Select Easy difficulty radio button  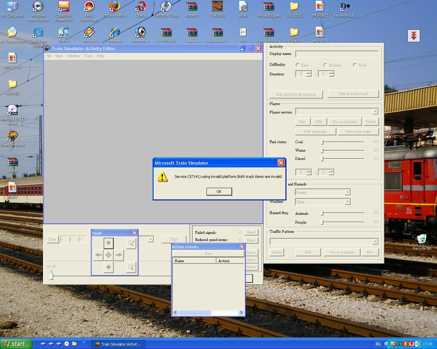point(298,65)
